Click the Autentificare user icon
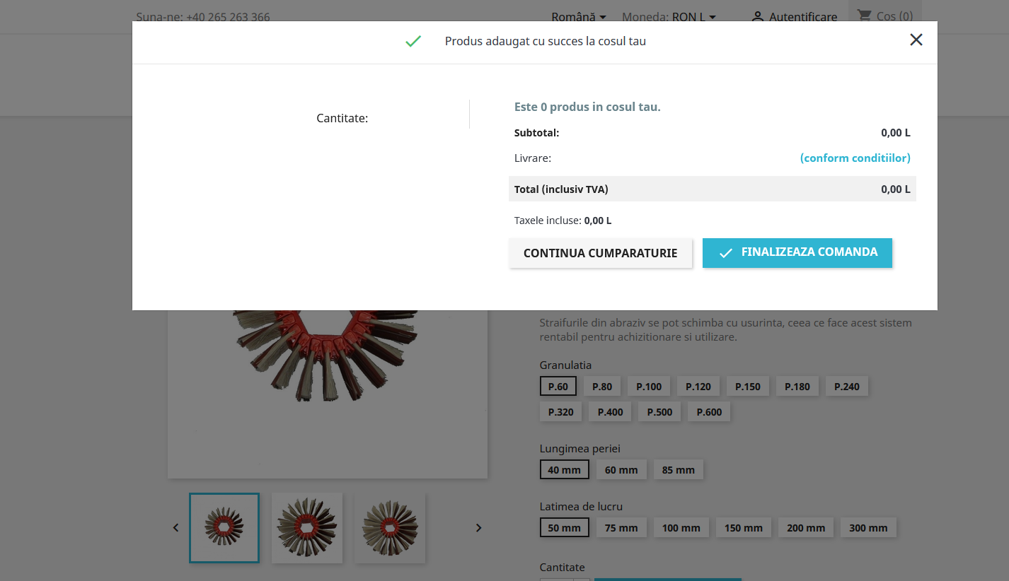This screenshot has width=1009, height=581. click(x=757, y=16)
